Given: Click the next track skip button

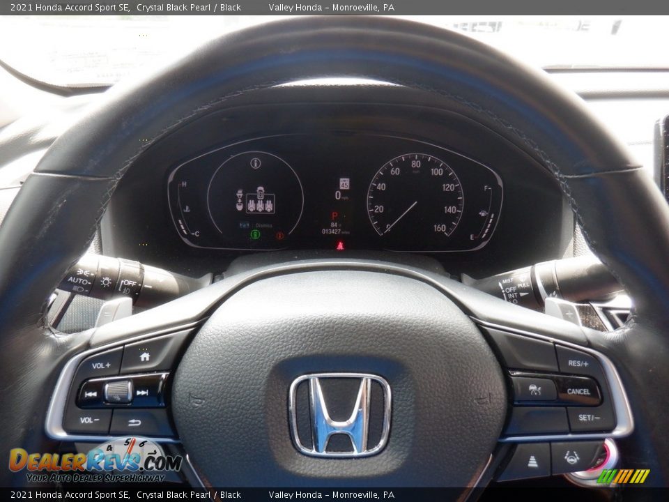Looking at the screenshot, I should (x=142, y=393).
